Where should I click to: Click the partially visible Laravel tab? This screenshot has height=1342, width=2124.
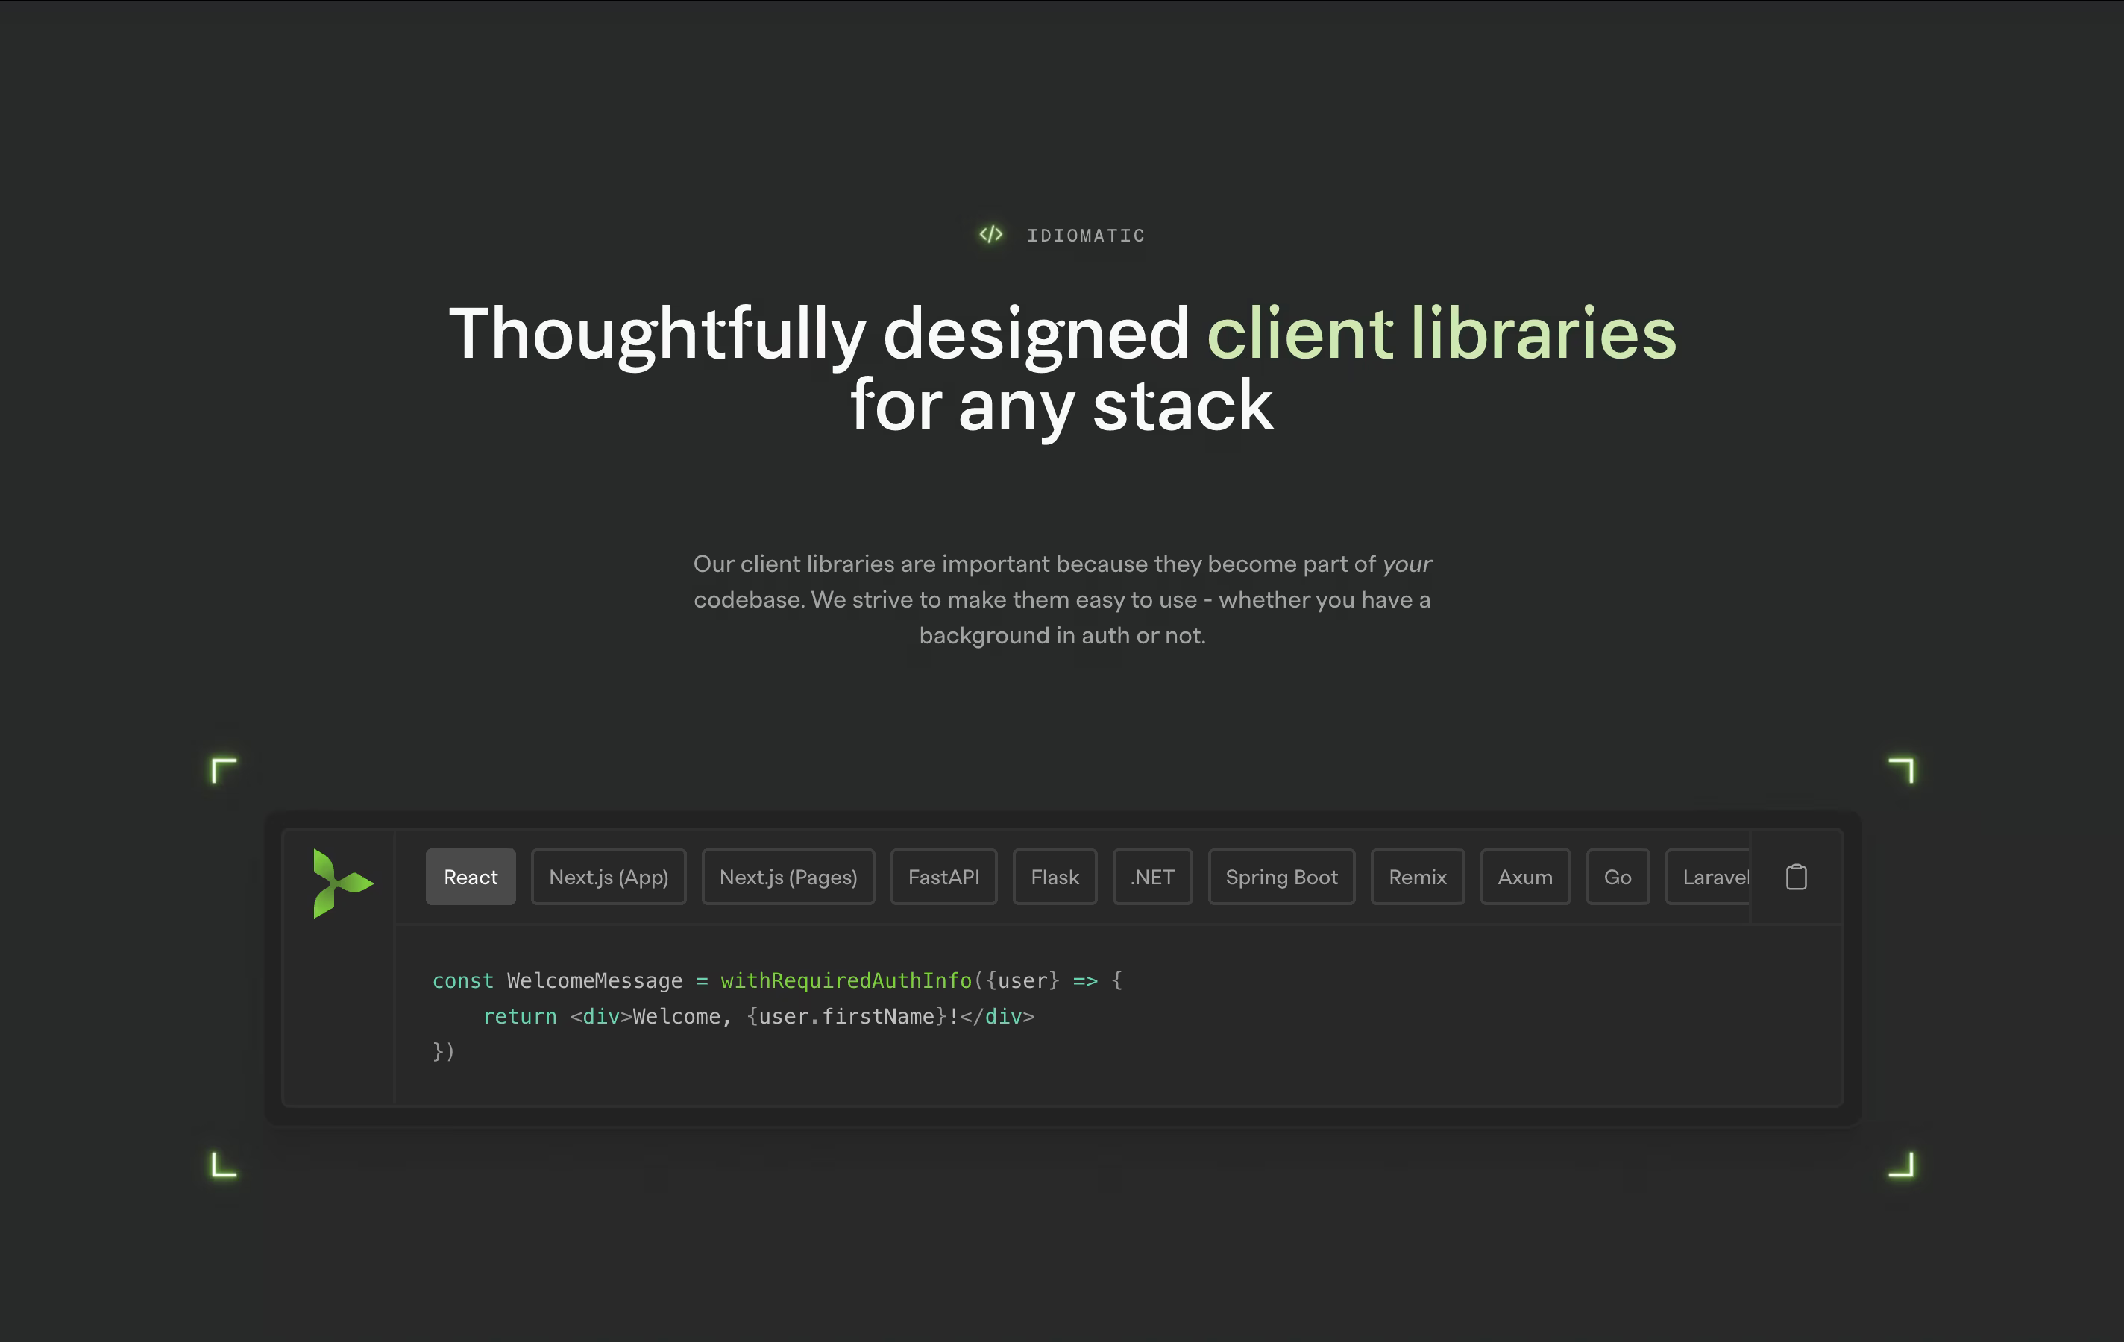(x=1711, y=877)
